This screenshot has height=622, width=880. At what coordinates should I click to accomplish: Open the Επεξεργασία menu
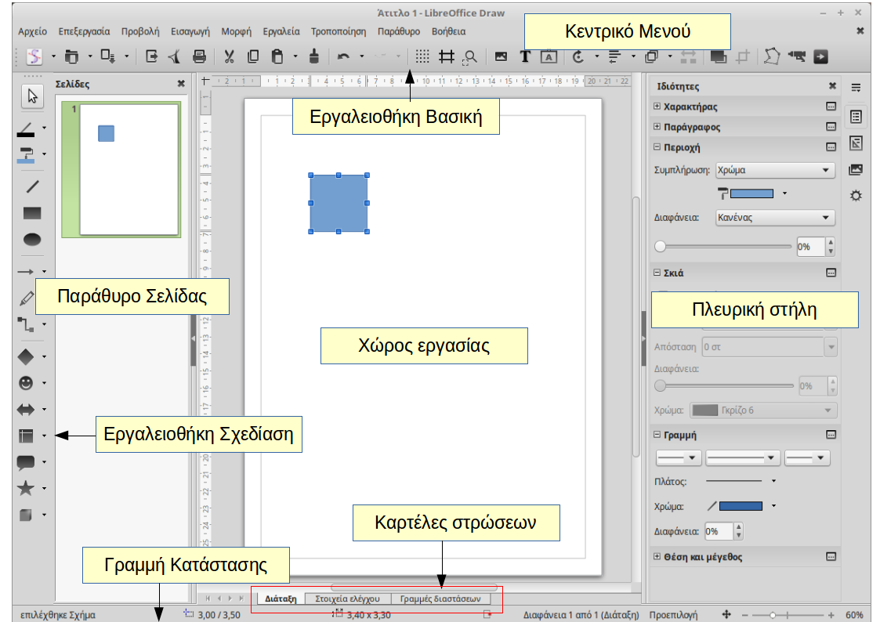tap(84, 31)
